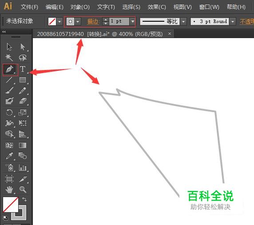254x225 pixels.
Task: Select the Type tool
Action: 23,69
